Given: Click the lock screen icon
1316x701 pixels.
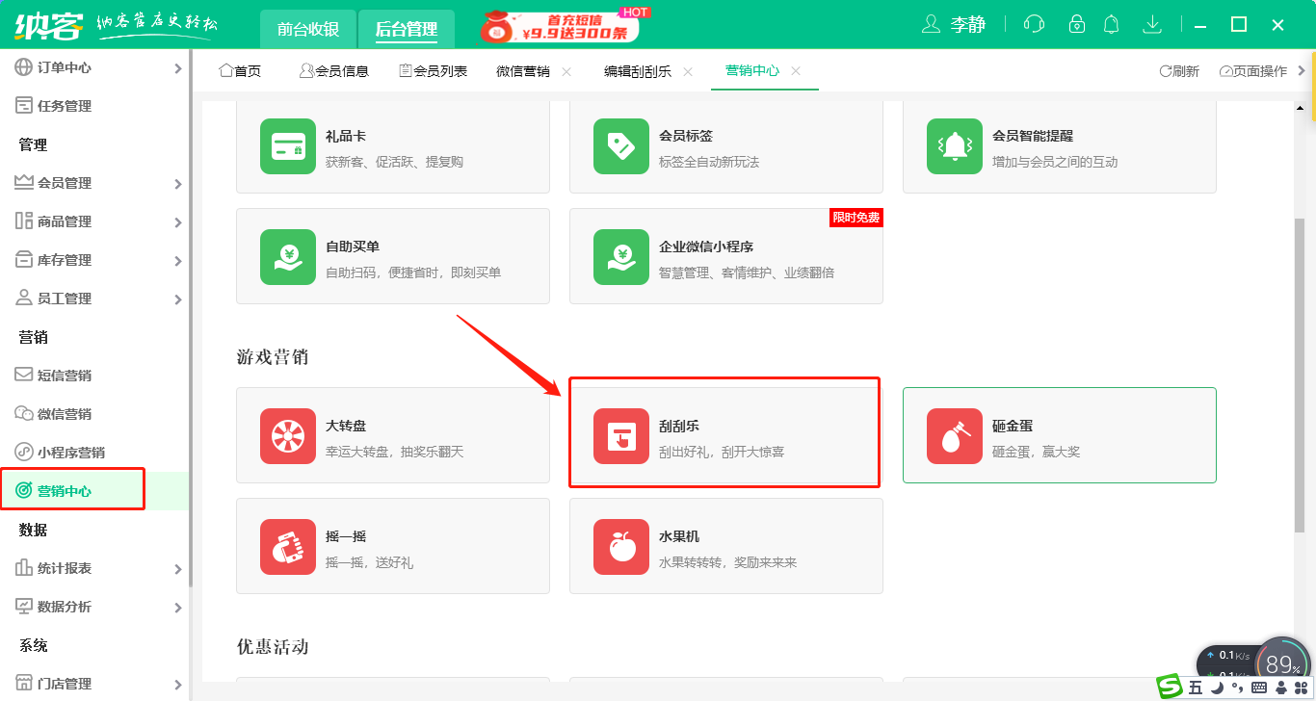Looking at the screenshot, I should [x=1077, y=24].
